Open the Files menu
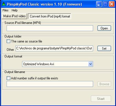 6,10
